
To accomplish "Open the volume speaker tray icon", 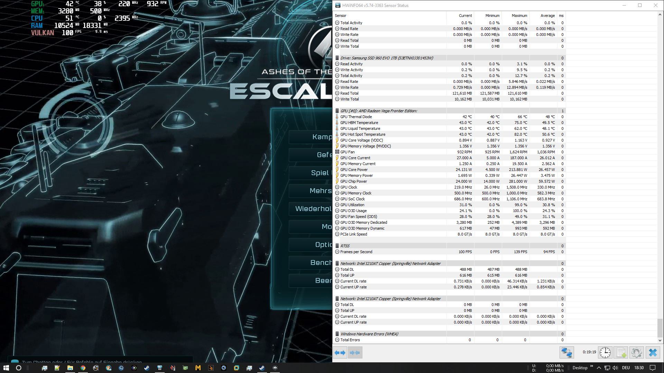I will point(615,368).
